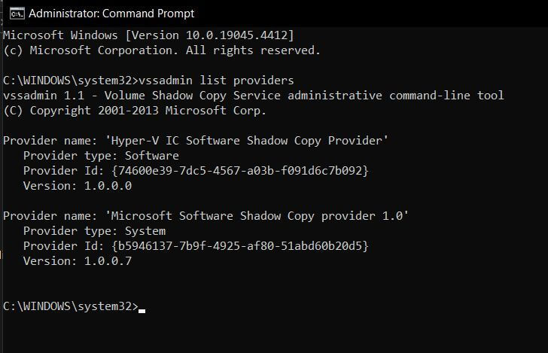548x353 pixels.
Task: Click the Microsoft Software Shadow Copy provider 1.0 name
Action: point(257,216)
